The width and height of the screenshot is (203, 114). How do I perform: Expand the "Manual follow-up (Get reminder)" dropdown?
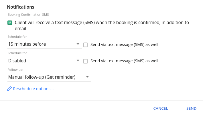coord(49,77)
